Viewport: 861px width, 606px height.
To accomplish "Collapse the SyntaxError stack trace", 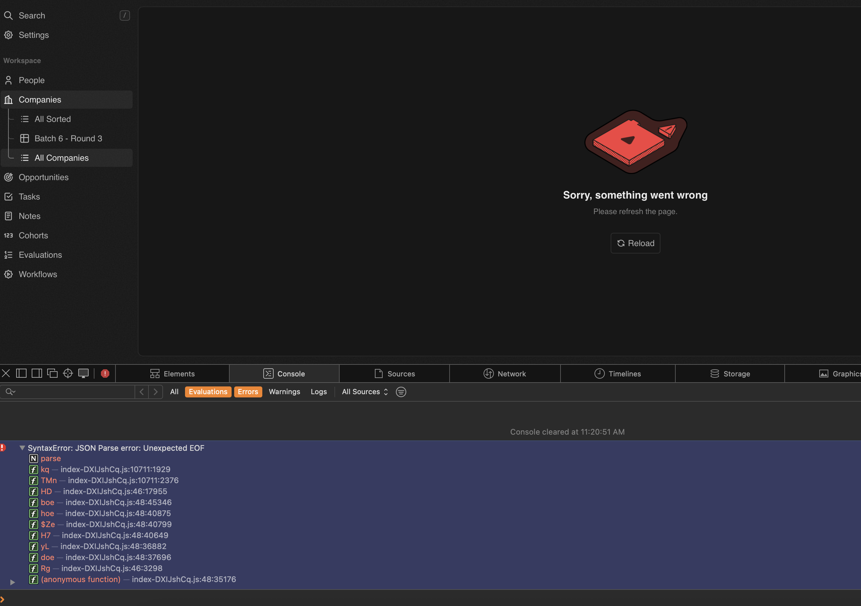I will pos(22,448).
